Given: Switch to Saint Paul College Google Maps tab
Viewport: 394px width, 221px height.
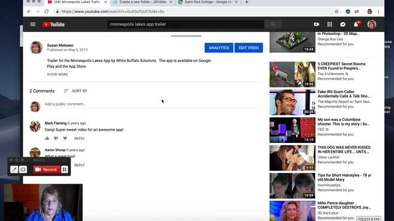Looking at the screenshot, I should pos(208,2).
